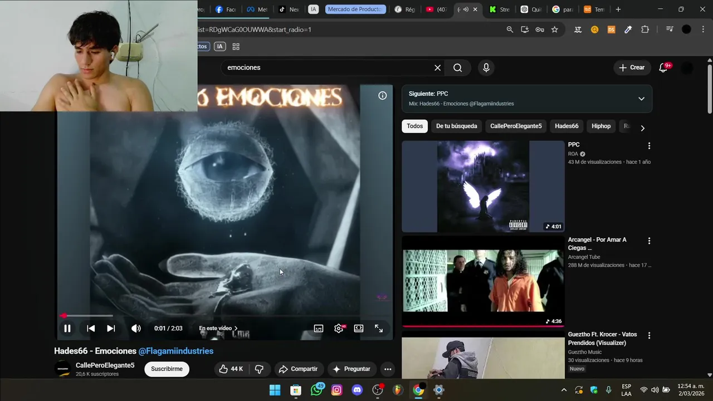Image resolution: width=713 pixels, height=401 pixels.
Task: Open the IA bookmark folder
Action: (x=220, y=47)
